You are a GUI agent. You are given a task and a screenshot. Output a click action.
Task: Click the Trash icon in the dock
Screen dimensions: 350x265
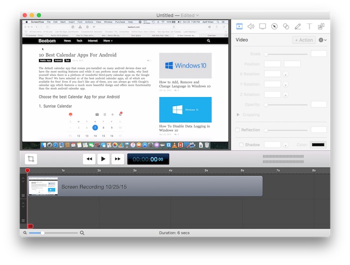coord(207,145)
